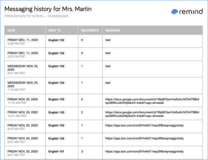
Task: Click the MESSAGE column header
Action: click(113, 30)
